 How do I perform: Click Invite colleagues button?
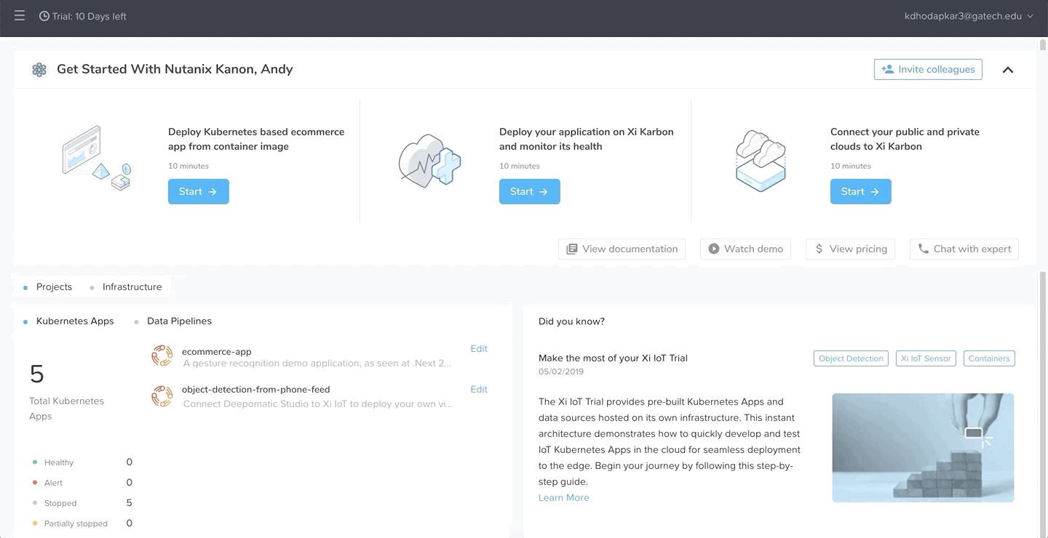pos(928,69)
